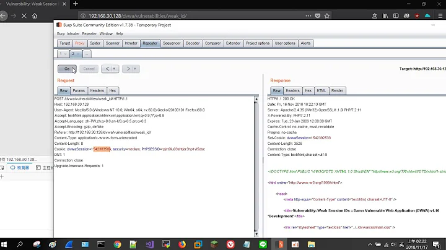Save the page to Pocket

[x=318, y=16]
